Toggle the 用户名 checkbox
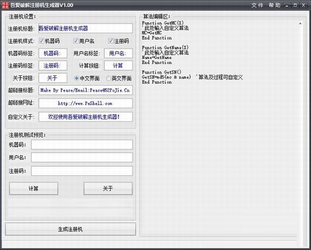 (76, 41)
